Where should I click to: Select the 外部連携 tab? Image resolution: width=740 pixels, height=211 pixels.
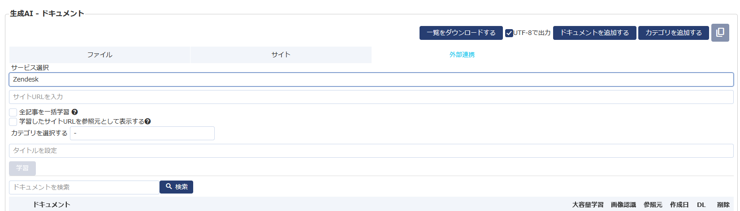(462, 55)
